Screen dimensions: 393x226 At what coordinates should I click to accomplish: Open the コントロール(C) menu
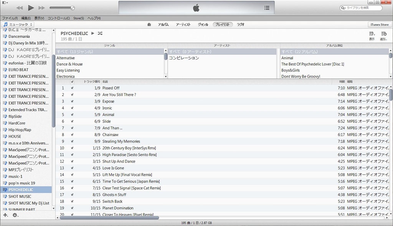[x=59, y=18]
